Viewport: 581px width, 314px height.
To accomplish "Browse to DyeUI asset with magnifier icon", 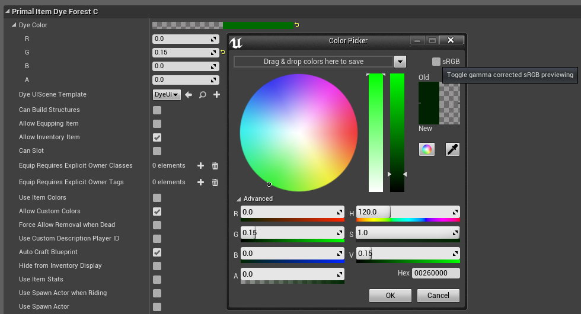I will coord(203,95).
